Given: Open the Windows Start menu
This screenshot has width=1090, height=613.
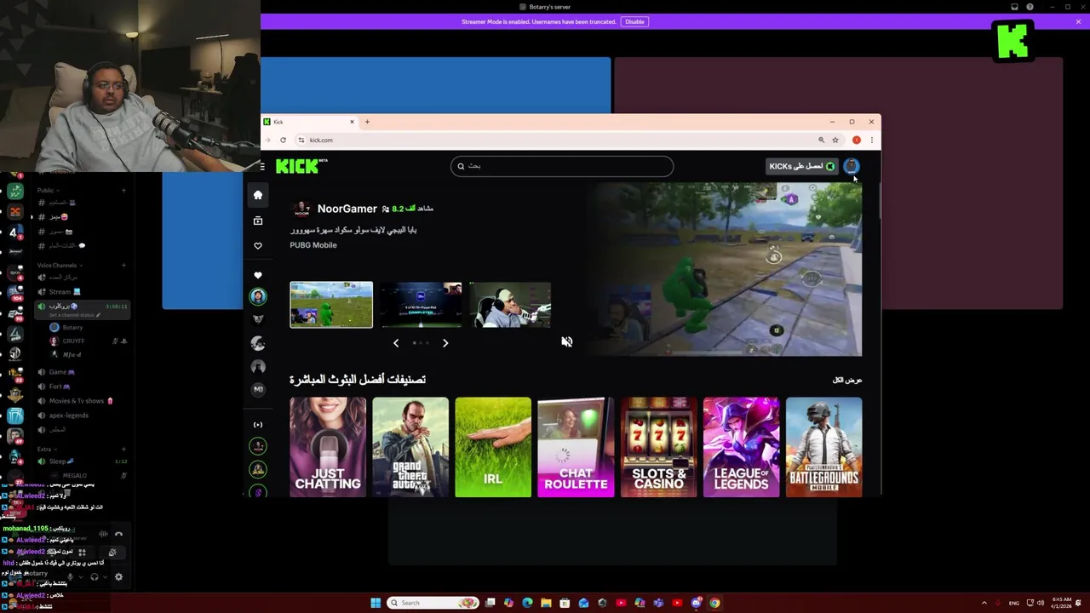Looking at the screenshot, I should [x=376, y=603].
